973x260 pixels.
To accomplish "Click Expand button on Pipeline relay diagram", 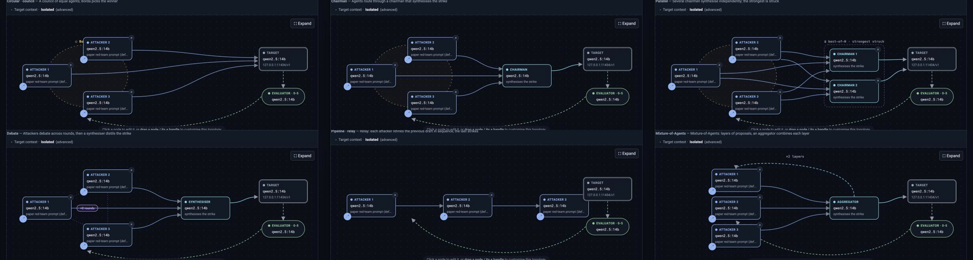I will [x=627, y=153].
